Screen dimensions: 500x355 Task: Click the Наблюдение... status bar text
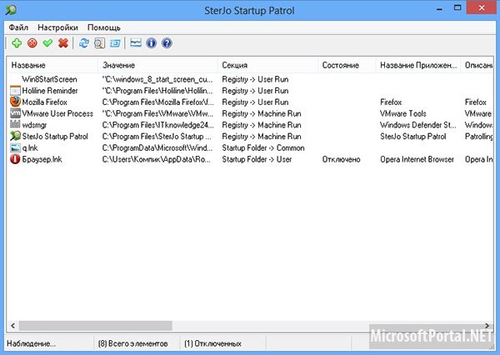(x=32, y=343)
